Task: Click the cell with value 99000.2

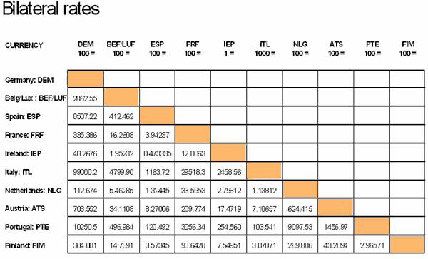Action: pyautogui.click(x=86, y=172)
